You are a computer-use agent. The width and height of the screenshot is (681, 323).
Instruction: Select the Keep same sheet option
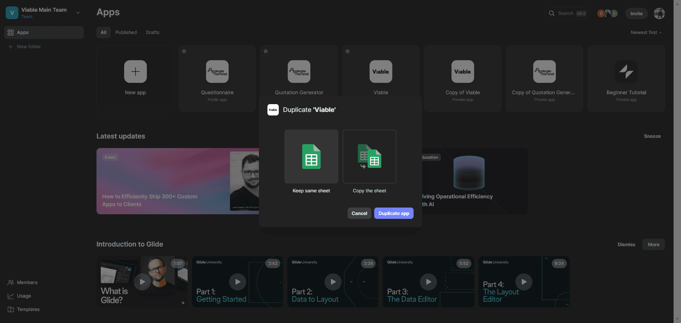tap(311, 157)
